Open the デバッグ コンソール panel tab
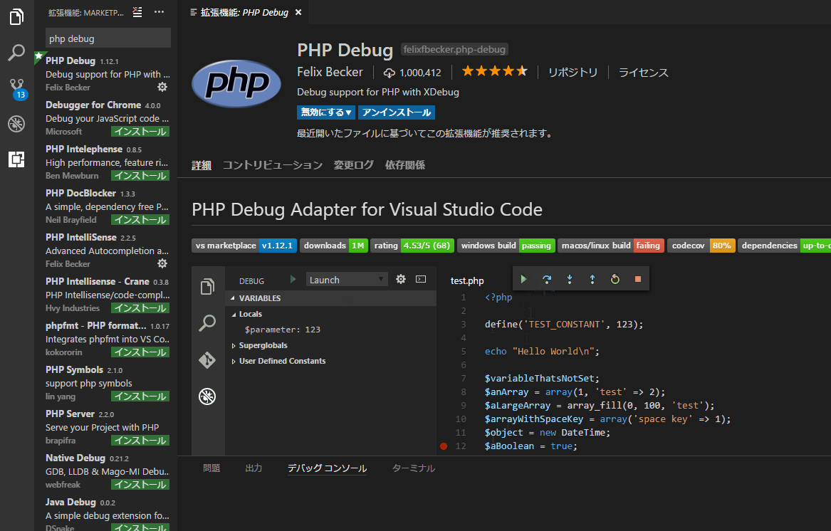 [327, 468]
